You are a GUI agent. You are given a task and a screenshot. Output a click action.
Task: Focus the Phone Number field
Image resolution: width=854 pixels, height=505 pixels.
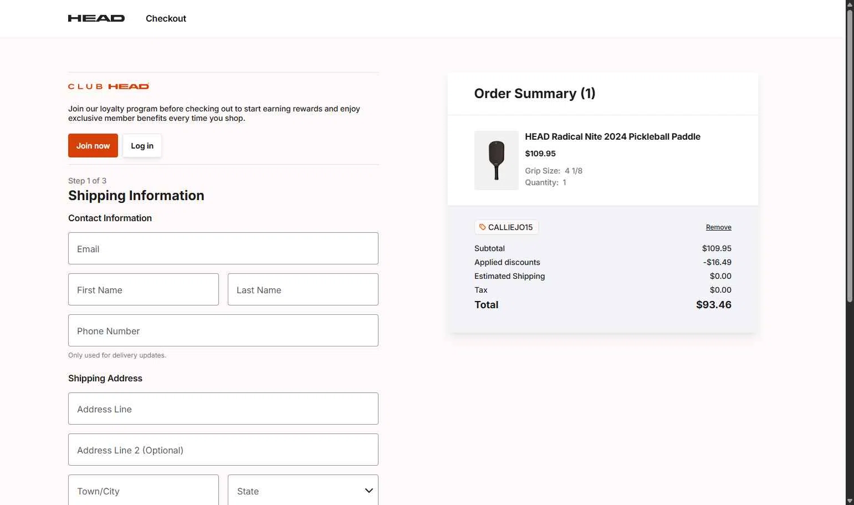(x=223, y=330)
